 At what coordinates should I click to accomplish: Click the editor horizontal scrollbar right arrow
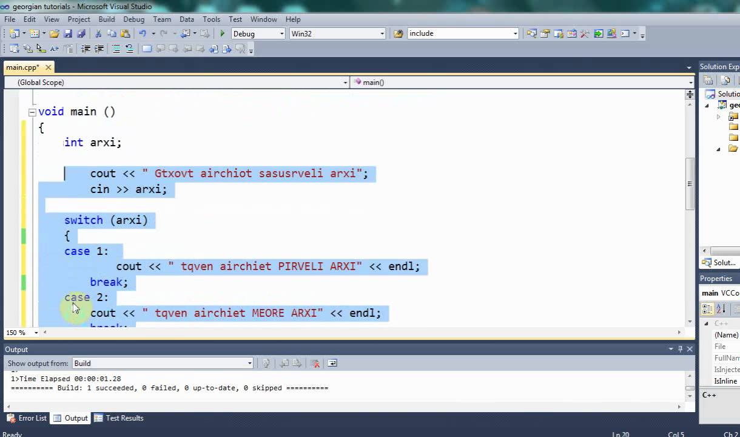pyautogui.click(x=679, y=333)
